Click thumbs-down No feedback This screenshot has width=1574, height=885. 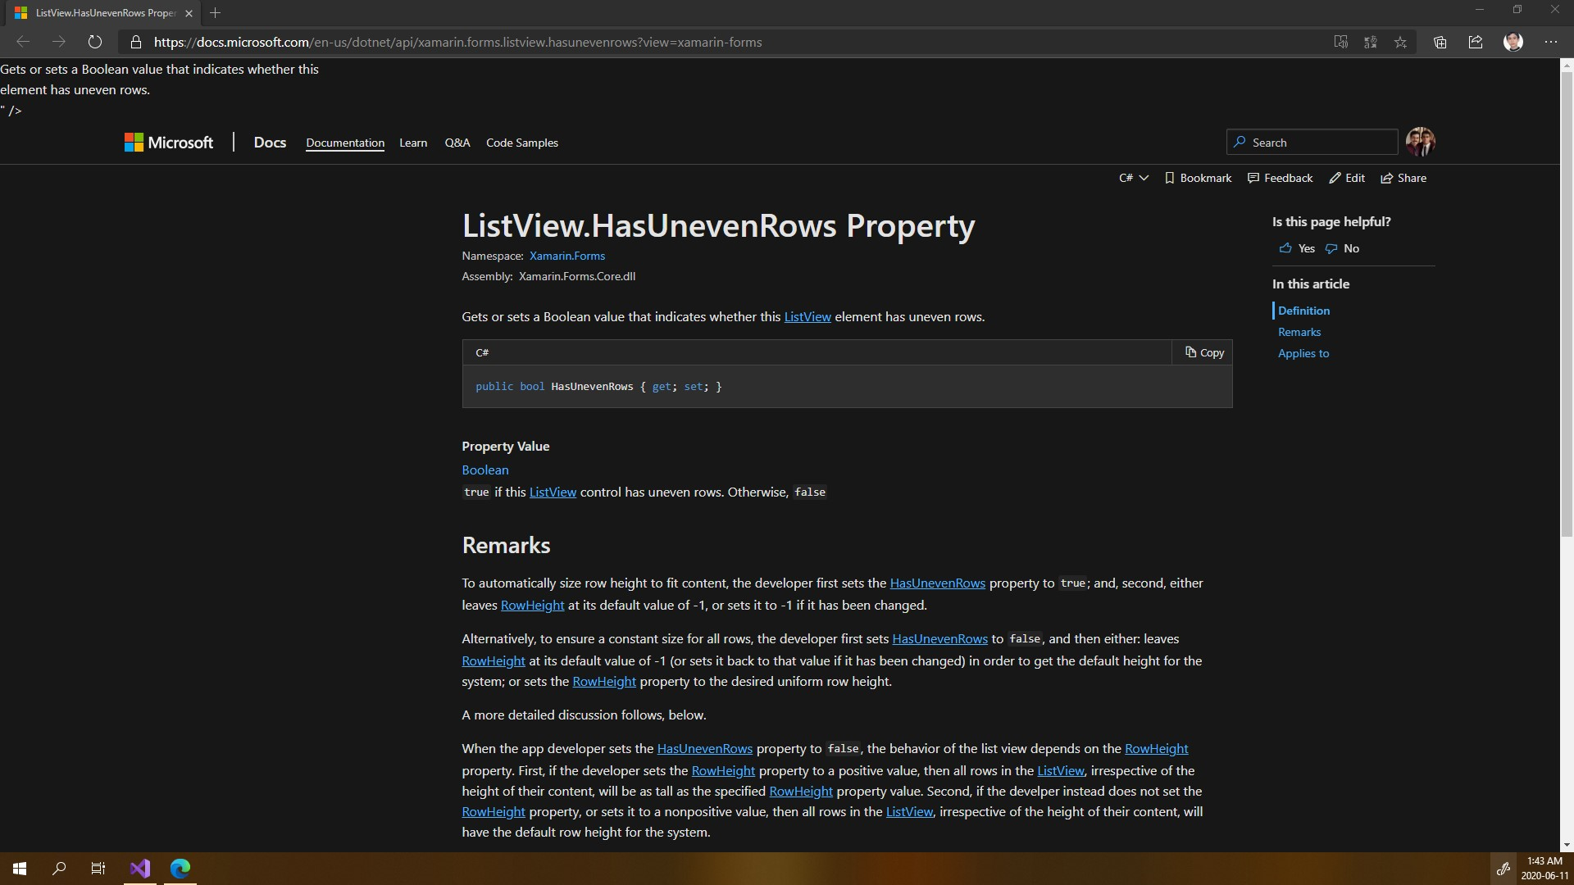click(x=1342, y=248)
